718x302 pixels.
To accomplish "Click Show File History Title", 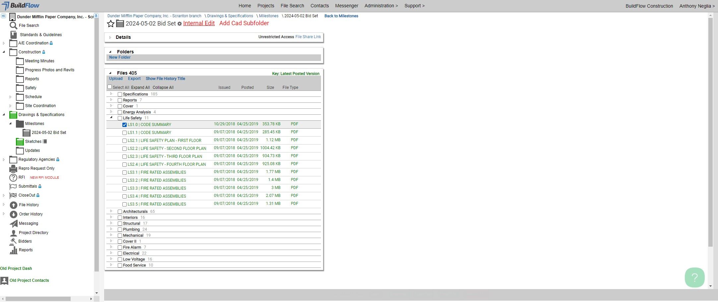I will [165, 79].
